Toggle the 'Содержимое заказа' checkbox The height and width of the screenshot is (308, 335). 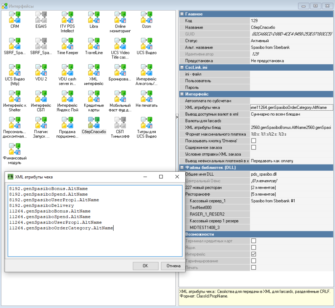click(254, 147)
